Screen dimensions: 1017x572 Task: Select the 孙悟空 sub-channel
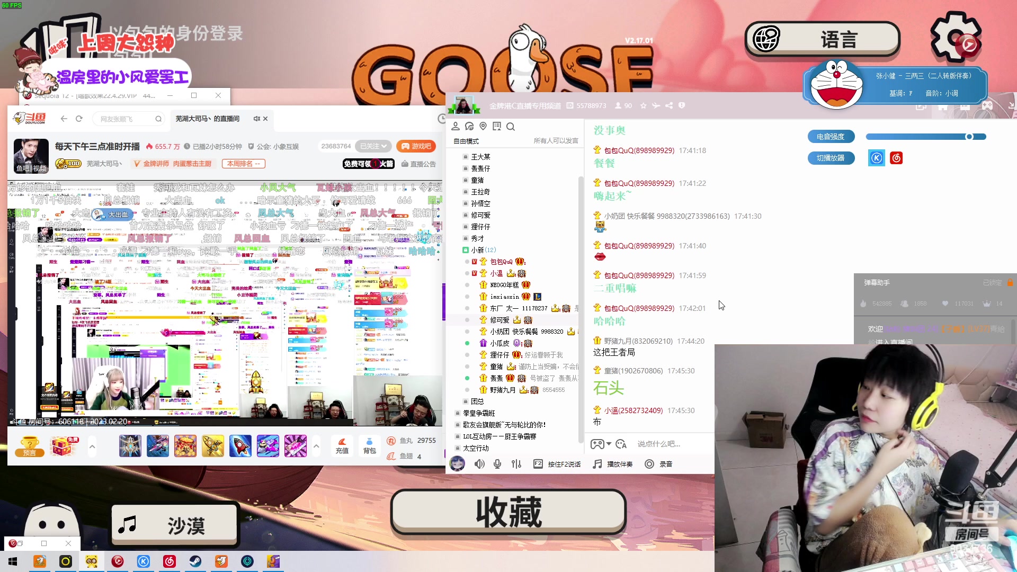pos(480,203)
